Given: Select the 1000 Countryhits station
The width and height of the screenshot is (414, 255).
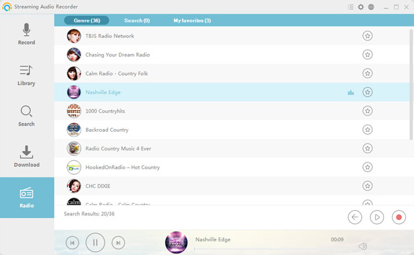Looking at the screenshot, I should pyautogui.click(x=105, y=111).
